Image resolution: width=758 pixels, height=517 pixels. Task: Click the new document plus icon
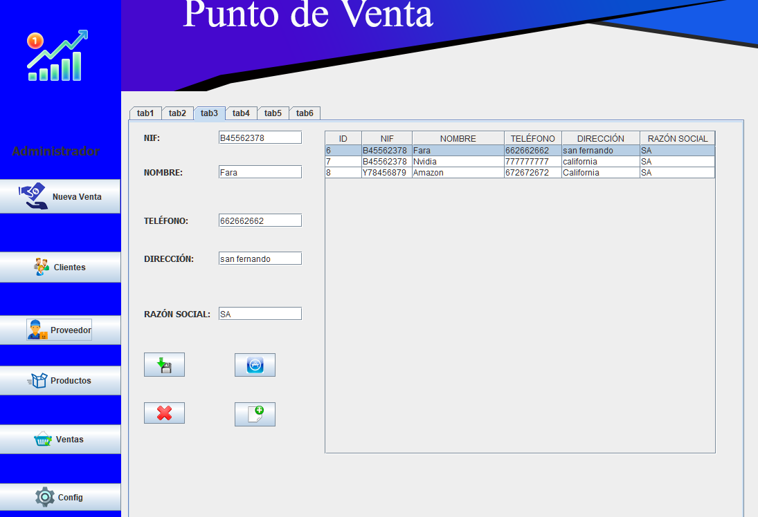[x=255, y=414]
